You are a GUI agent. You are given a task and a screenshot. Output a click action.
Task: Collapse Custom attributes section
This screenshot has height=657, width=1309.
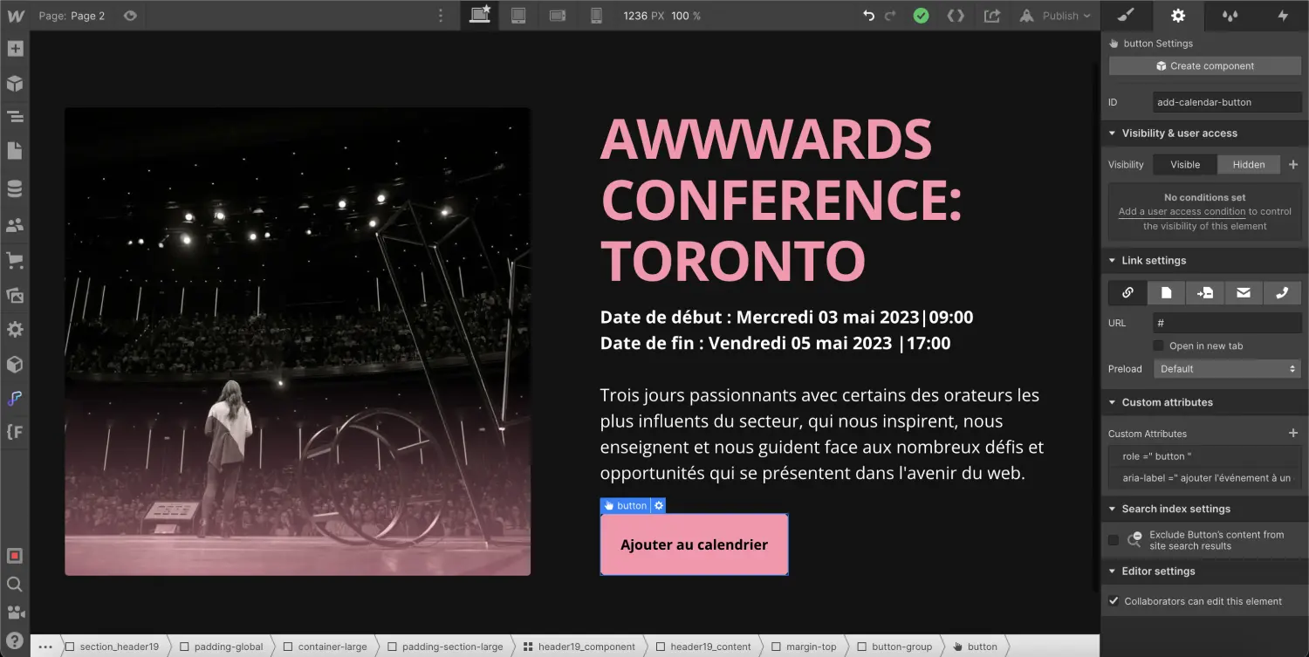tap(1112, 403)
